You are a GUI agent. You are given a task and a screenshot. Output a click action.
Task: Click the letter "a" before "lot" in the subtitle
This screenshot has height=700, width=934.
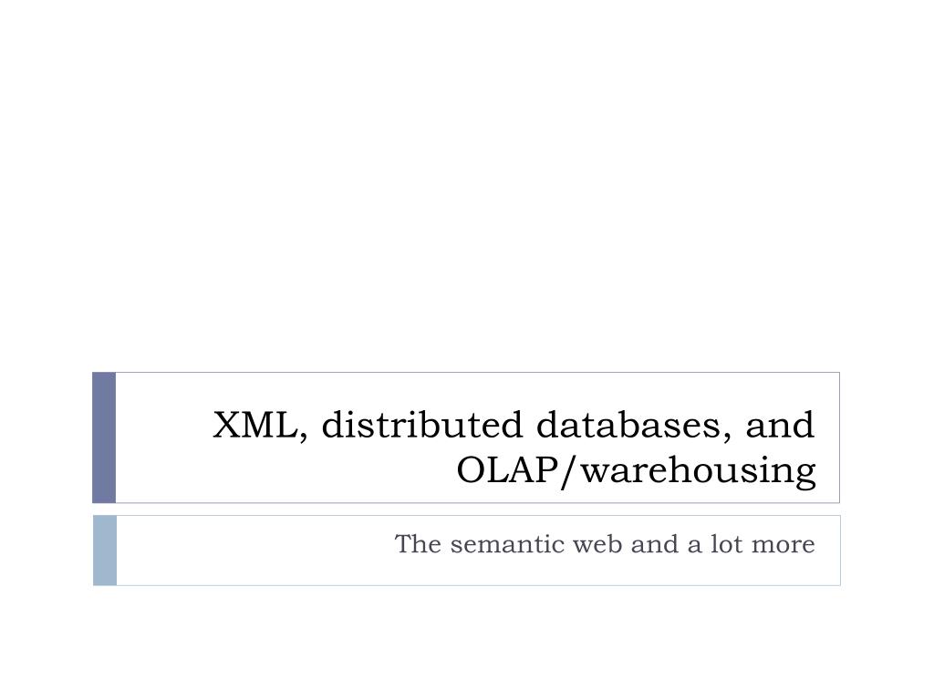(694, 547)
